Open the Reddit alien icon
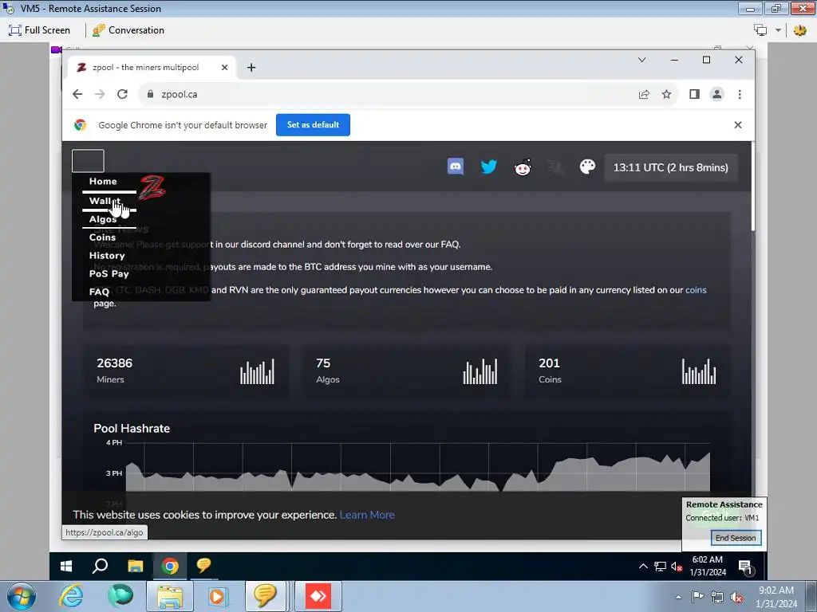 click(x=523, y=167)
